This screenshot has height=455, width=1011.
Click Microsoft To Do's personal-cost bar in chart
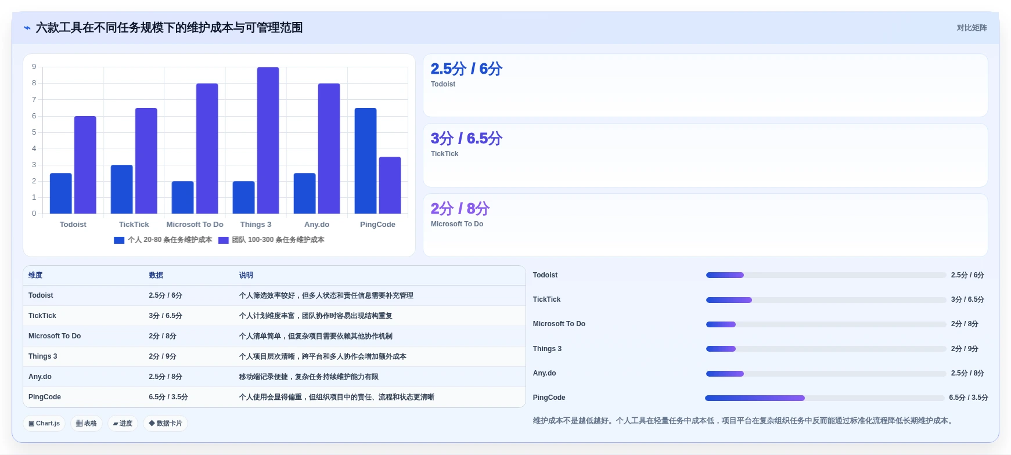(183, 197)
